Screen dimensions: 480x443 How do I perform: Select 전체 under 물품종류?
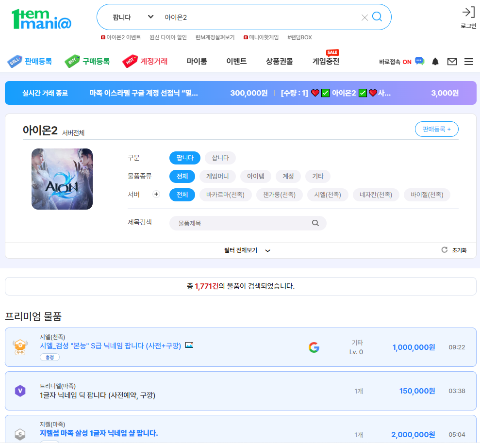(182, 176)
